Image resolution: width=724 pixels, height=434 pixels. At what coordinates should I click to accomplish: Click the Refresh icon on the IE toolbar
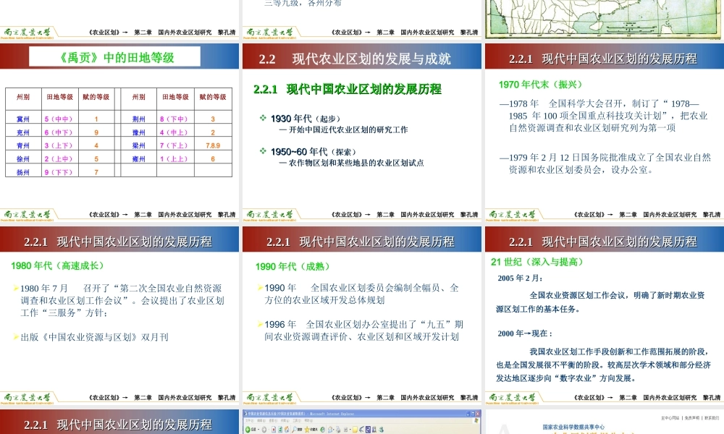279,429
